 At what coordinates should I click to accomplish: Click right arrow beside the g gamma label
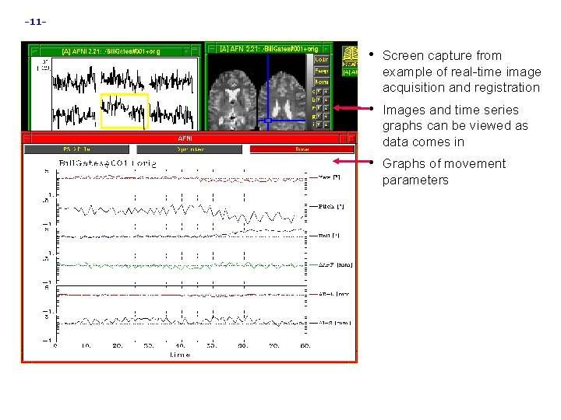(326, 116)
